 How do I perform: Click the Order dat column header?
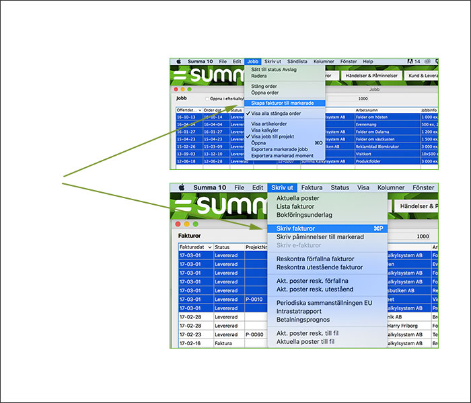[x=216, y=110]
